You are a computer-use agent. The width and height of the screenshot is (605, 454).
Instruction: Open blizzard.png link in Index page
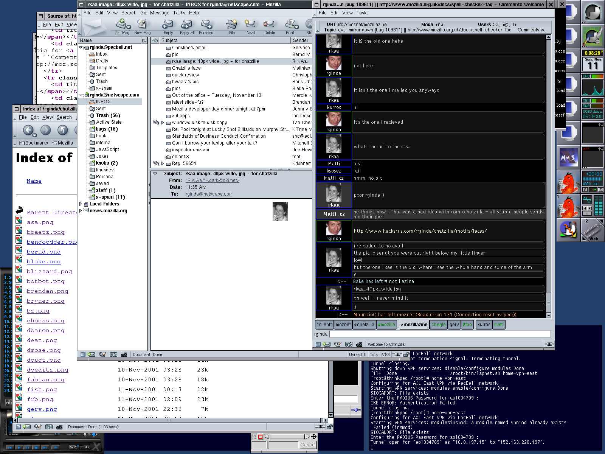tap(49, 271)
